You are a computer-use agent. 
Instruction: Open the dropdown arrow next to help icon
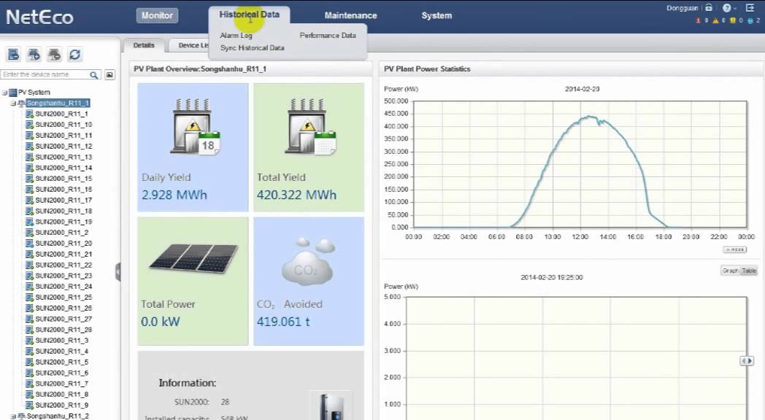[735, 8]
